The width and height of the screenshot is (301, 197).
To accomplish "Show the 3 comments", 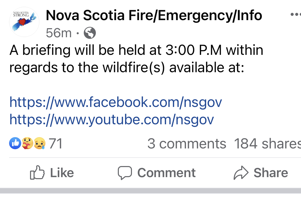I will click(x=187, y=144).
